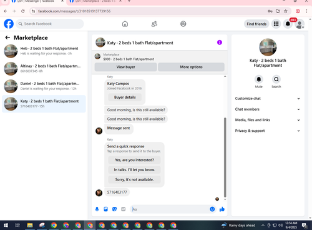Open the Groups icon in top navigation
The image size is (312, 230).
pos(183,24)
